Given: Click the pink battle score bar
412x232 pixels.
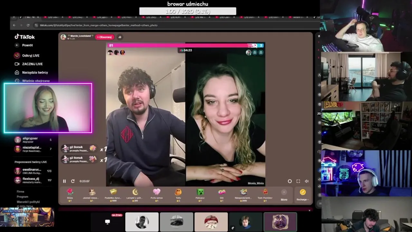Looking at the screenshot, I should point(182,45).
